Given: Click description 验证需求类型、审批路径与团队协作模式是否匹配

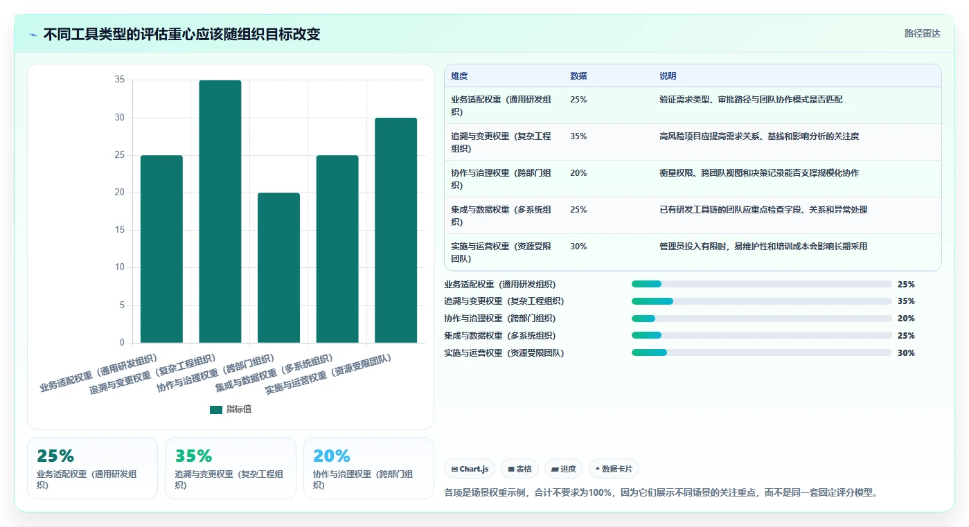Looking at the screenshot, I should (751, 100).
